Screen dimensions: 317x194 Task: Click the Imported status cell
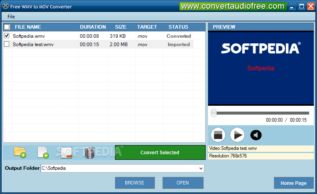(x=179, y=45)
